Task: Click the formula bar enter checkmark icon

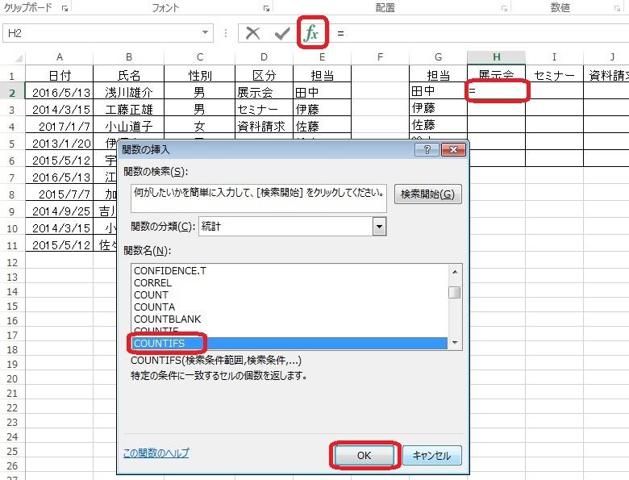Action: pos(281,33)
